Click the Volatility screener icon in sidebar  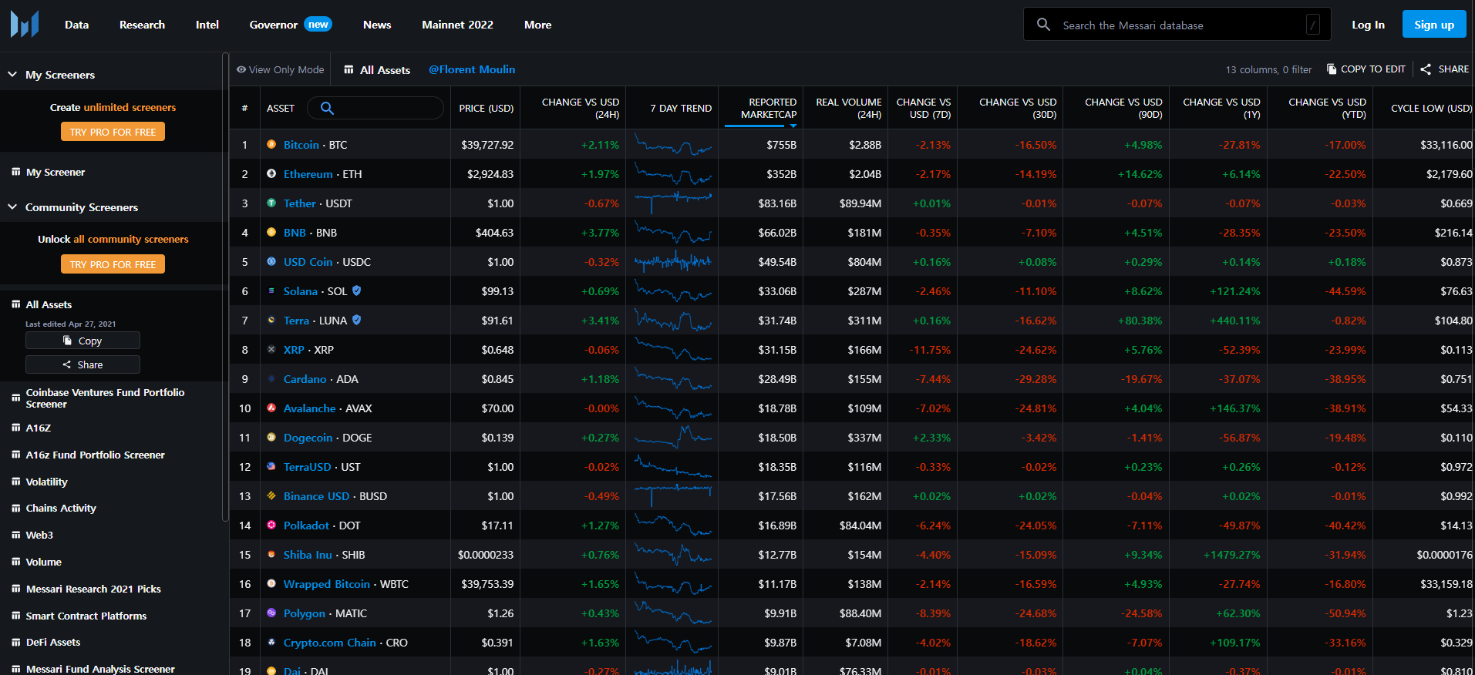click(15, 482)
